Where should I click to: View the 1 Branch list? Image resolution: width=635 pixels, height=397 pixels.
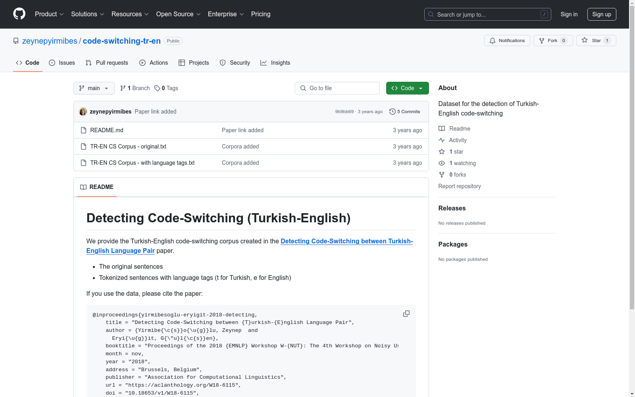135,88
